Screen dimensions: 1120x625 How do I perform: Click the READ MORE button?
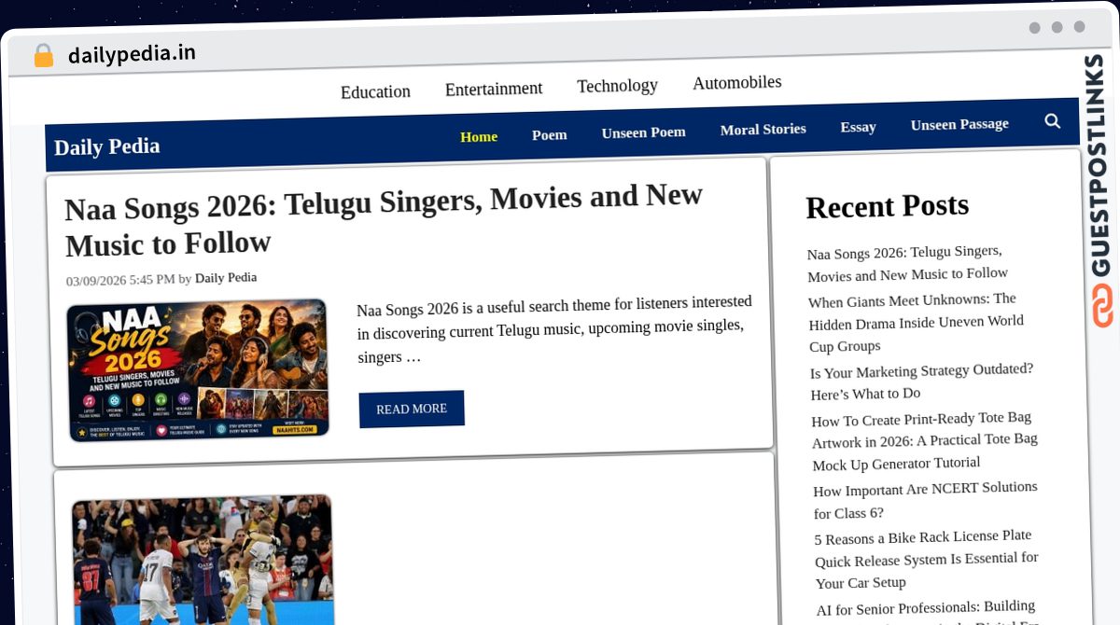(x=412, y=409)
